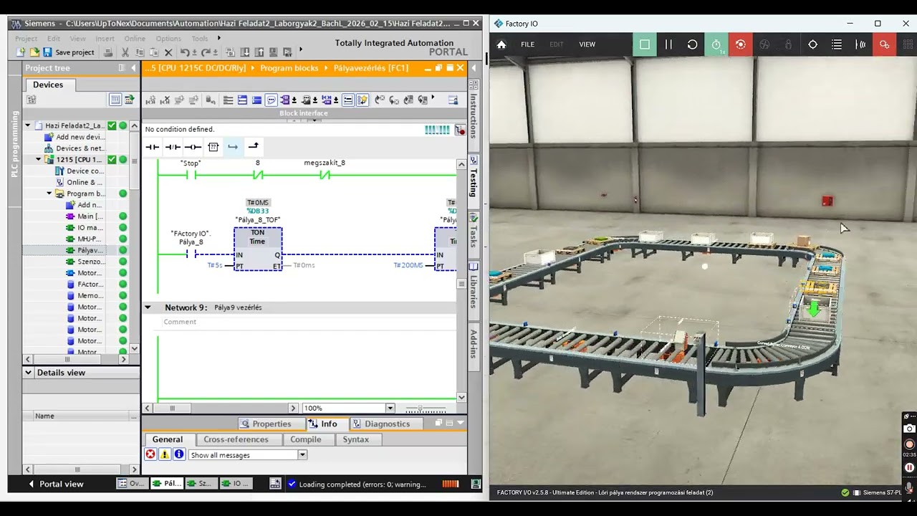917x516 pixels.
Task: Stop the Factory IO simulation
Action: point(645,44)
